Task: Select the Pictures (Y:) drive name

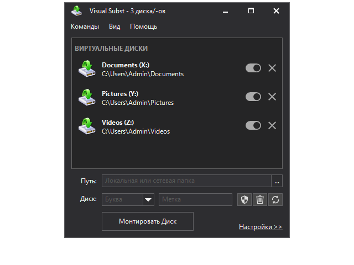Action: tap(120, 94)
